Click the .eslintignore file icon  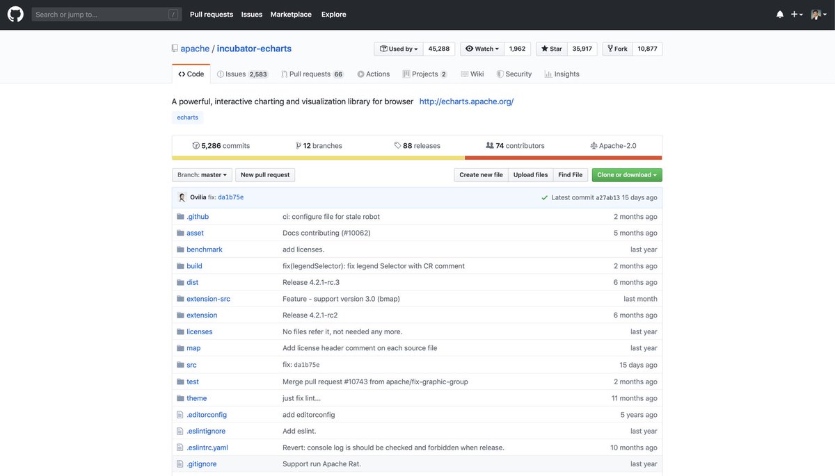point(180,431)
